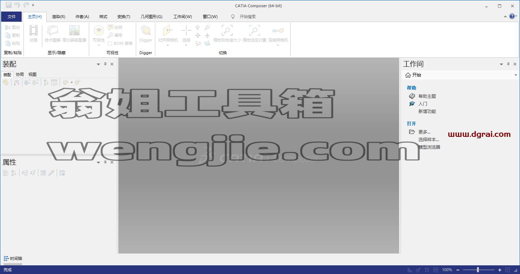Viewport: 520px width, 274px height.
Task: Close the 装配 panel
Action: pyautogui.click(x=112, y=64)
